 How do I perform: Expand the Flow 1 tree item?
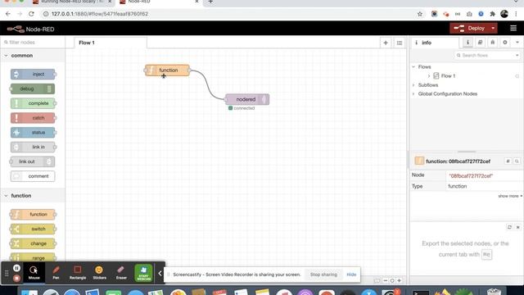point(429,76)
